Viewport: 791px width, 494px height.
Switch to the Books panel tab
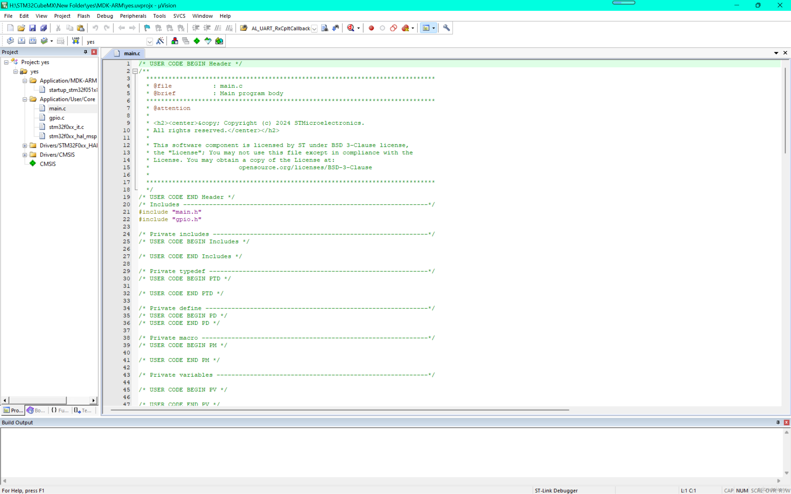[x=36, y=410]
